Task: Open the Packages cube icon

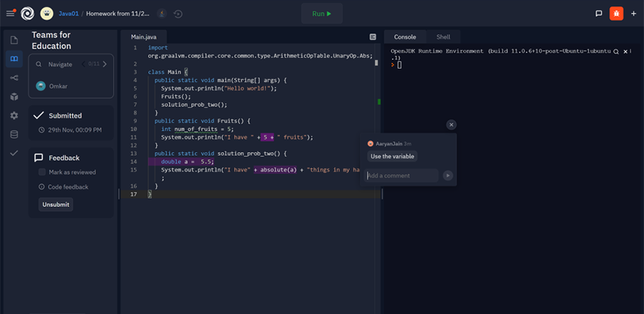Action: pos(14,96)
